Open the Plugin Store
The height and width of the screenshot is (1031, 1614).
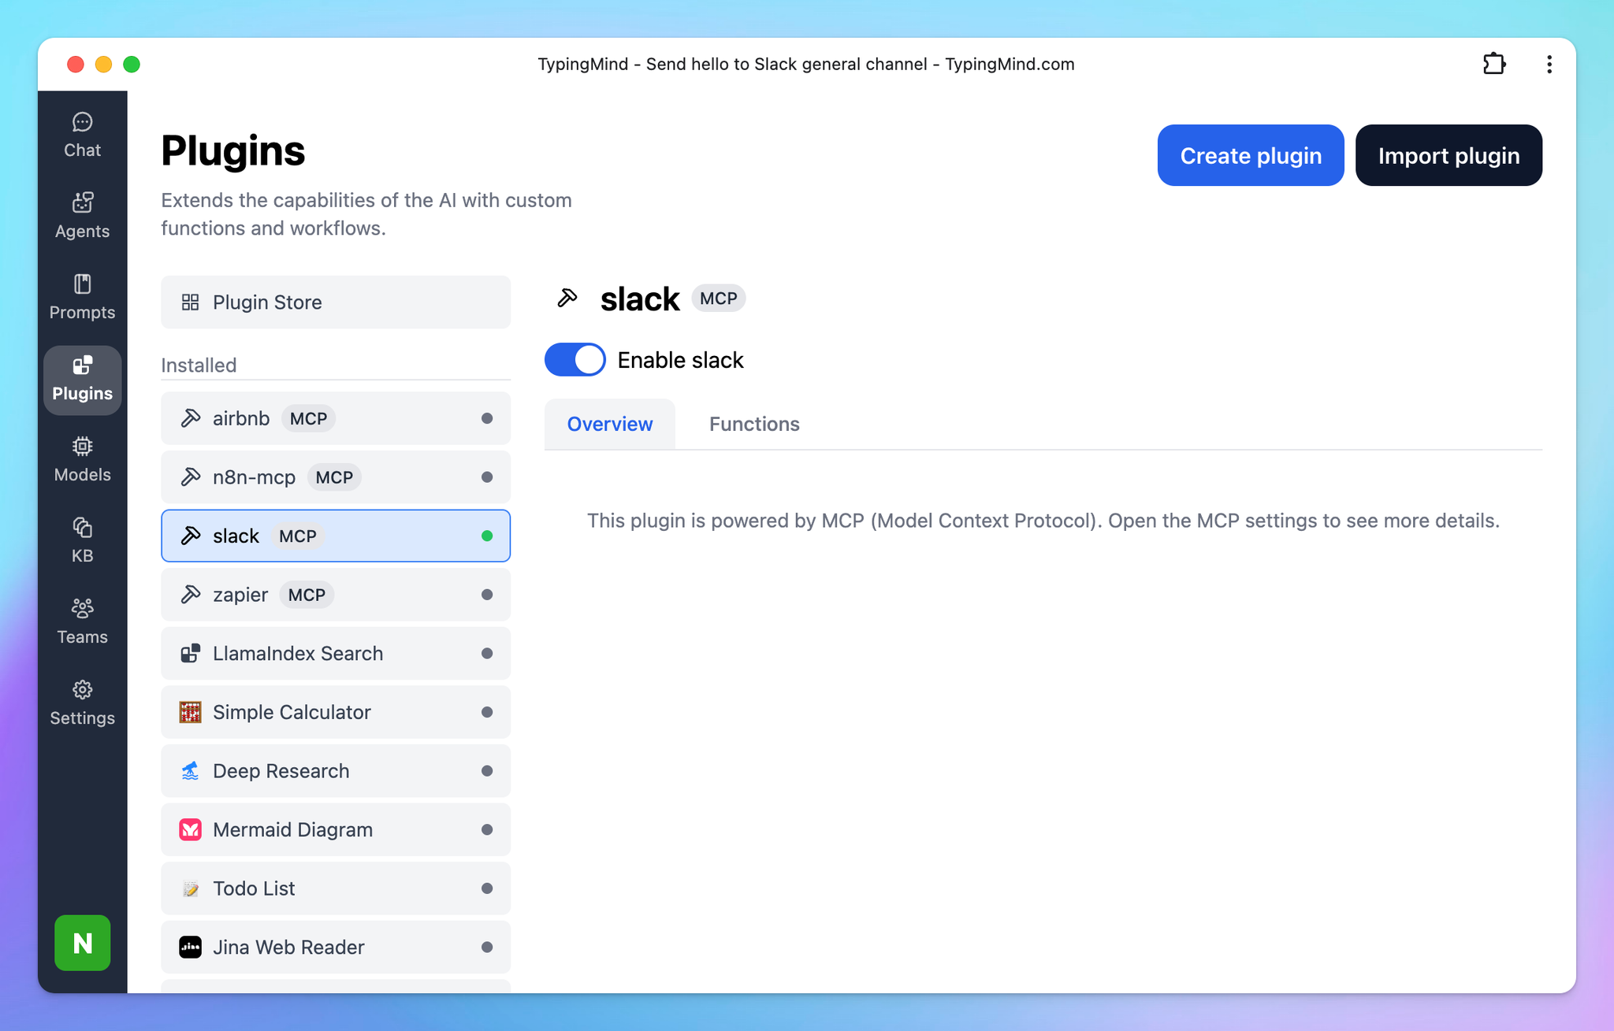(335, 302)
